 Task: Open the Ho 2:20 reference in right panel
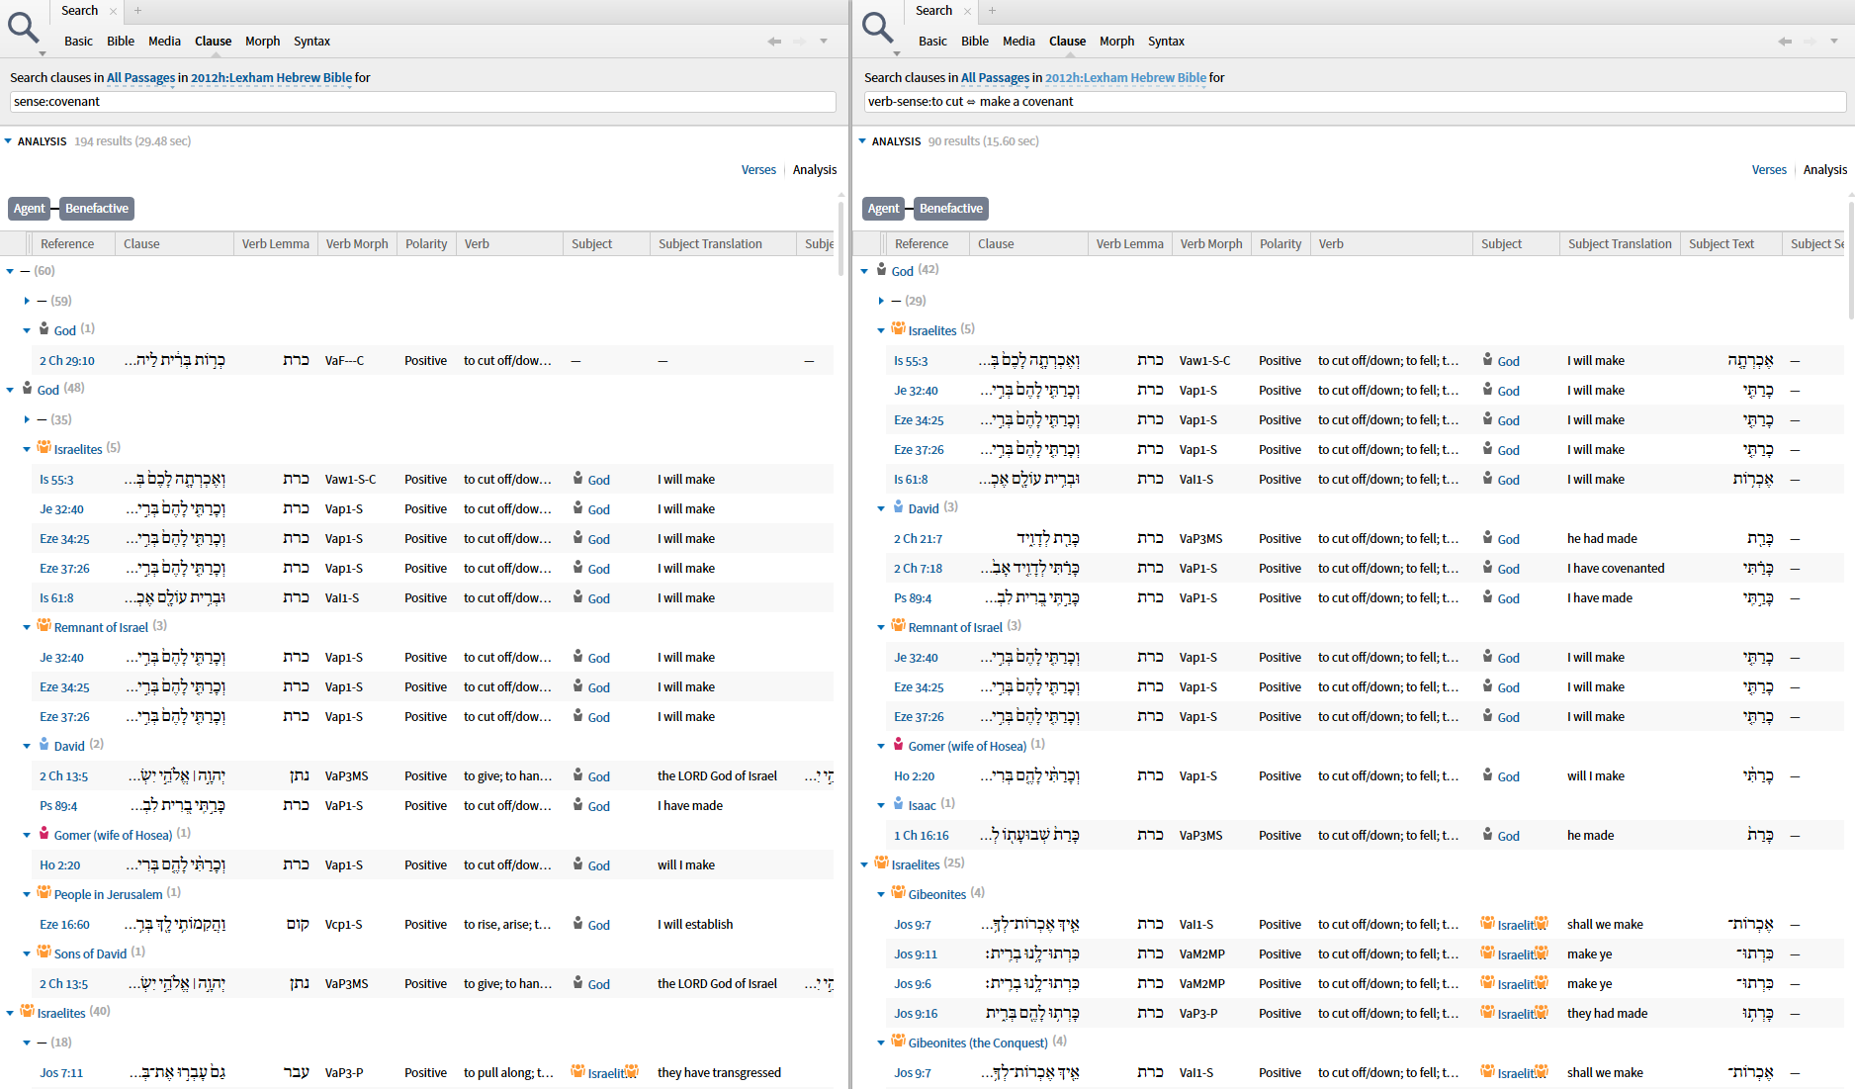pyautogui.click(x=914, y=776)
